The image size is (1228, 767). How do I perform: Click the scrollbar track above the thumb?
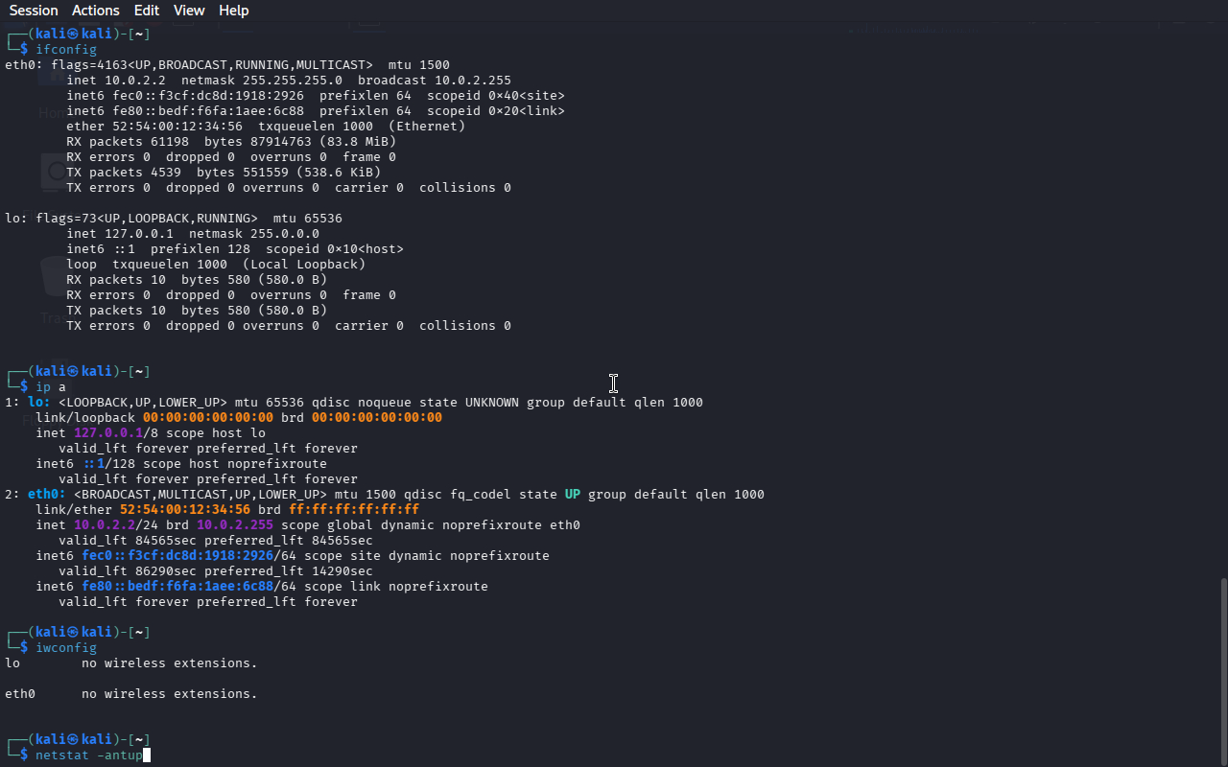tap(1221, 288)
